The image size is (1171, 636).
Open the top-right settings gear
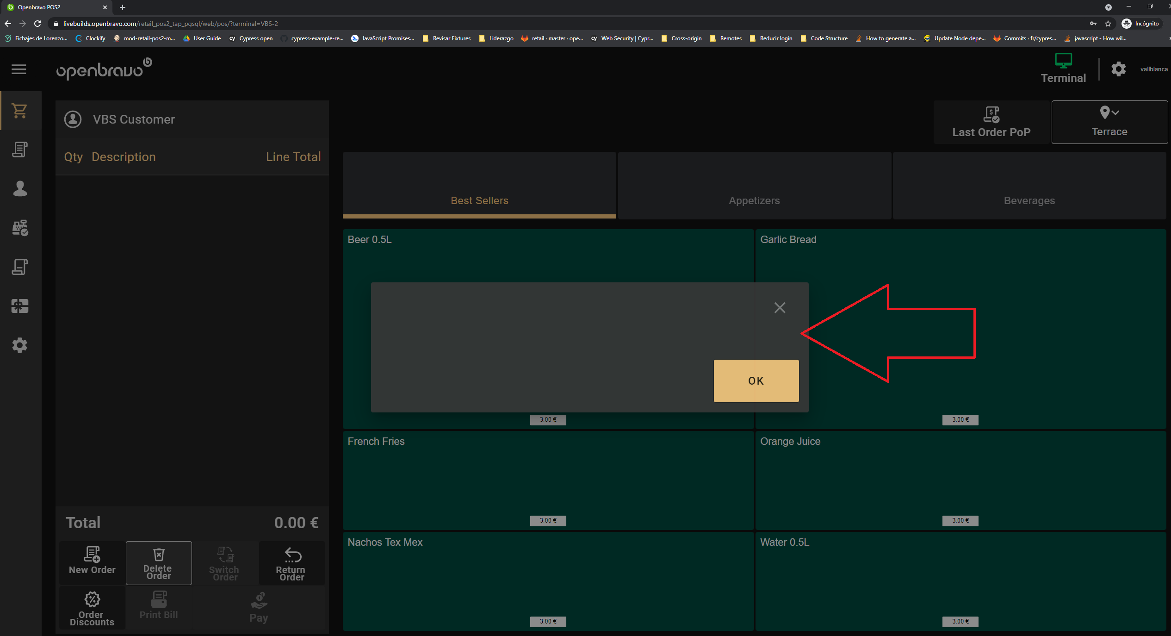pyautogui.click(x=1118, y=69)
